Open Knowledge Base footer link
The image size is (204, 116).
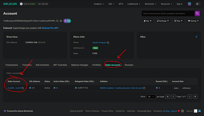point(144,111)
